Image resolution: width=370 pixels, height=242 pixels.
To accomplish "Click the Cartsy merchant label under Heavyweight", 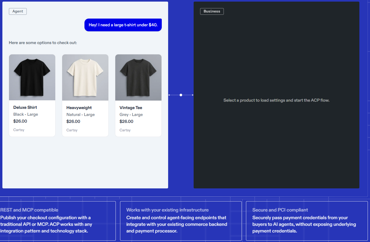I will (x=72, y=130).
